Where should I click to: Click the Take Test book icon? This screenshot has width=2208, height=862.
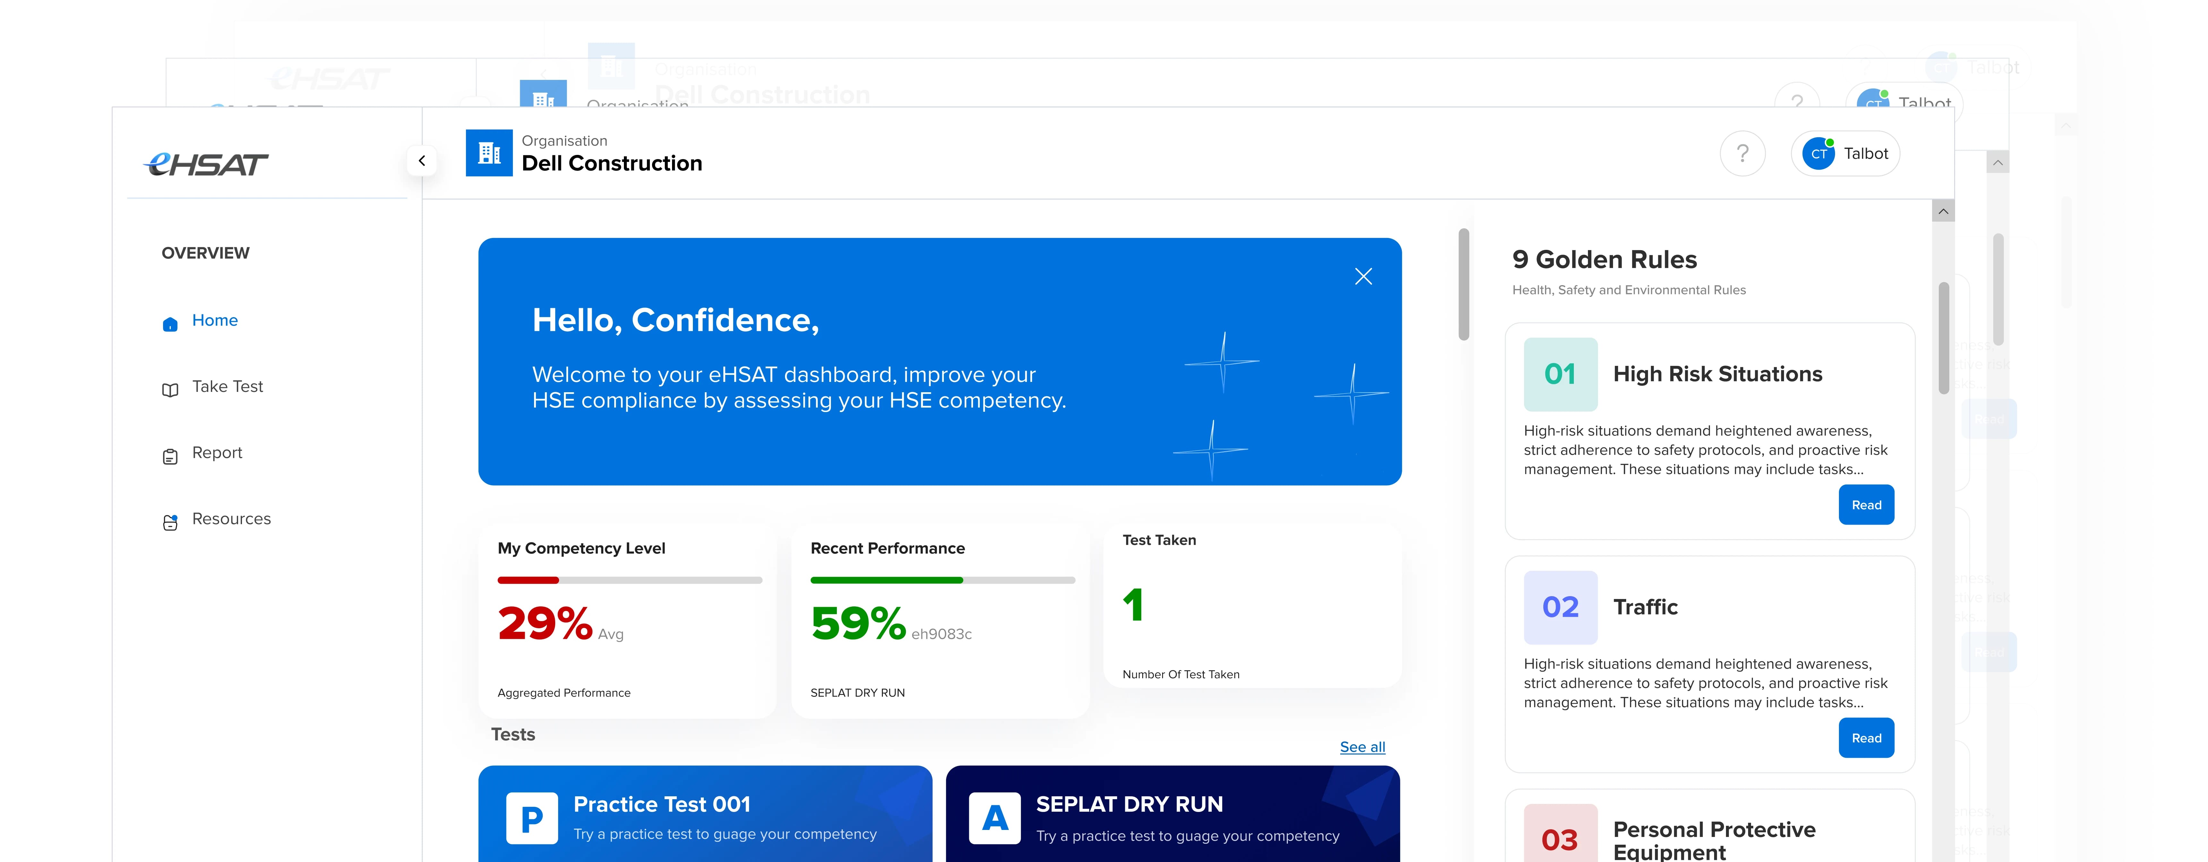[170, 390]
